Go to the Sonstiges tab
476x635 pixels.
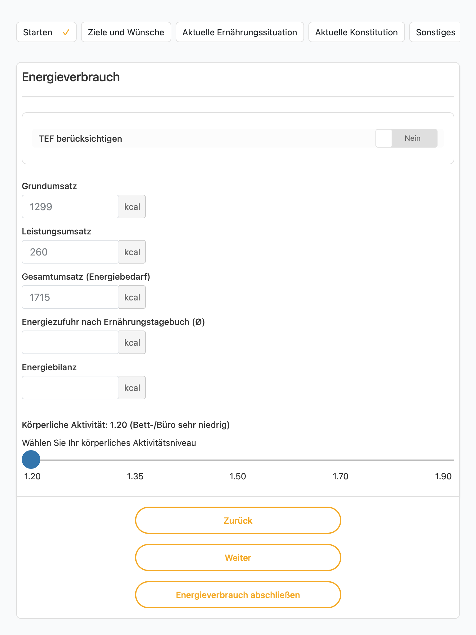pos(435,32)
